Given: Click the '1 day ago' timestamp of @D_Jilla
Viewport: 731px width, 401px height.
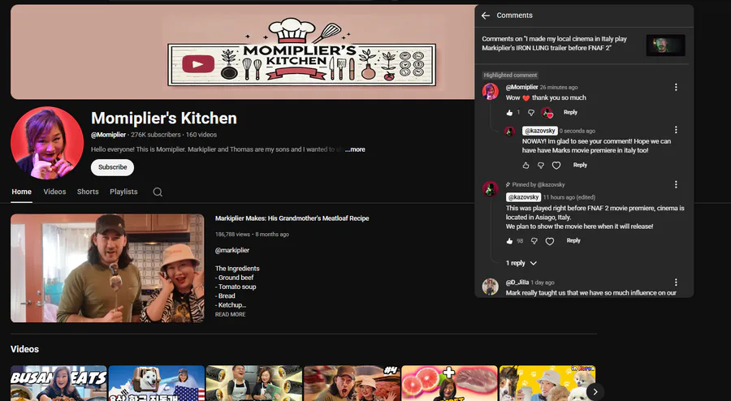Looking at the screenshot, I should pyautogui.click(x=543, y=282).
